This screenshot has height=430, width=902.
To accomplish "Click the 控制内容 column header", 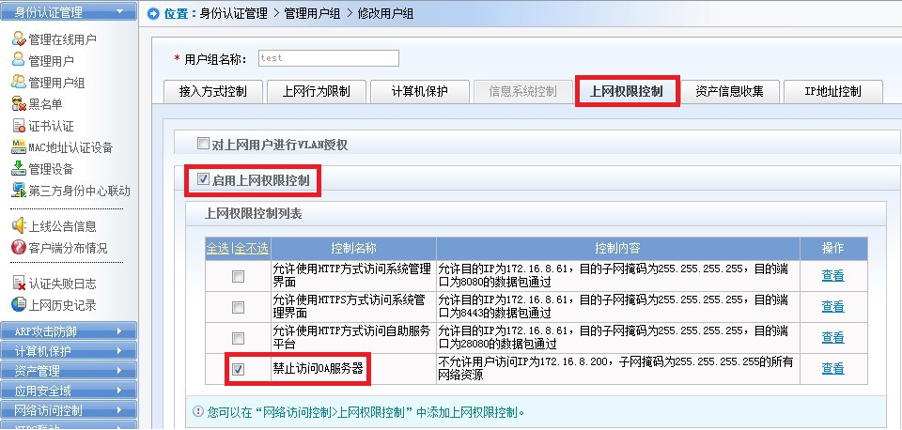I will (x=618, y=249).
